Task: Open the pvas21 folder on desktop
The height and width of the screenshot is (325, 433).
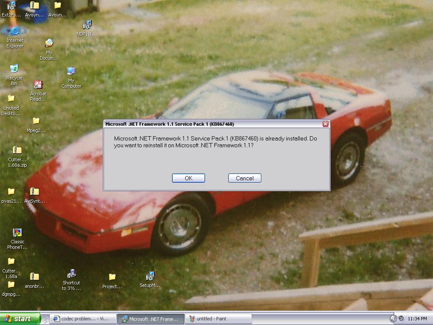Action: pyautogui.click(x=11, y=196)
